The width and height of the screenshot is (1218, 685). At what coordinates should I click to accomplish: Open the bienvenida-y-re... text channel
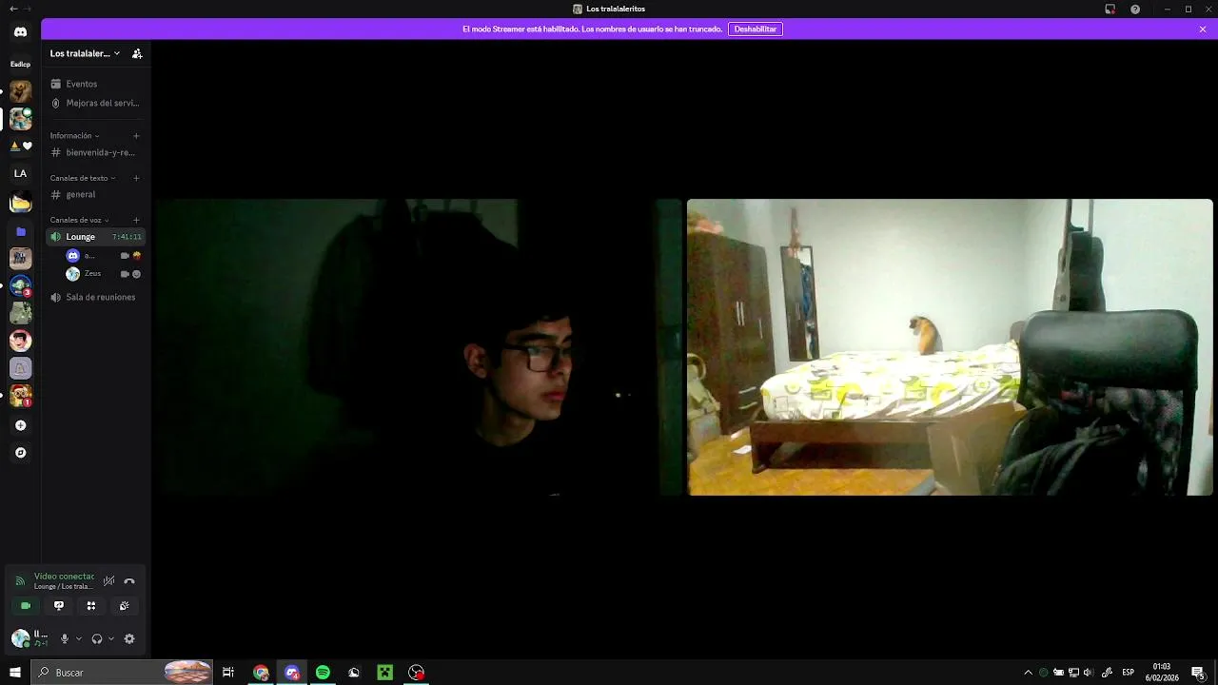96,152
